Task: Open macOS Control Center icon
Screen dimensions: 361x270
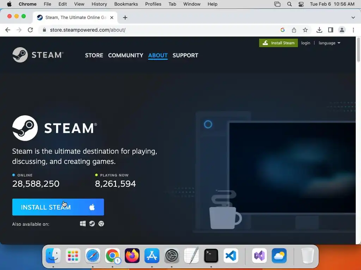Action: point(301,4)
